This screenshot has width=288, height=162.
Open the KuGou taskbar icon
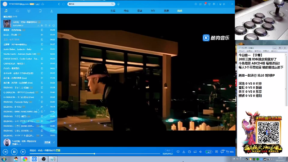coord(34,159)
